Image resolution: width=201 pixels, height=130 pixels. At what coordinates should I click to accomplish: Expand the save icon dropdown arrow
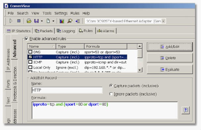coord(42,21)
